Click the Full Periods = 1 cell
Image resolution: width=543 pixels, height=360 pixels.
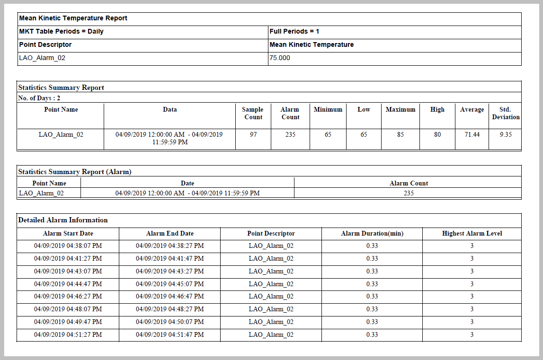tap(294, 32)
